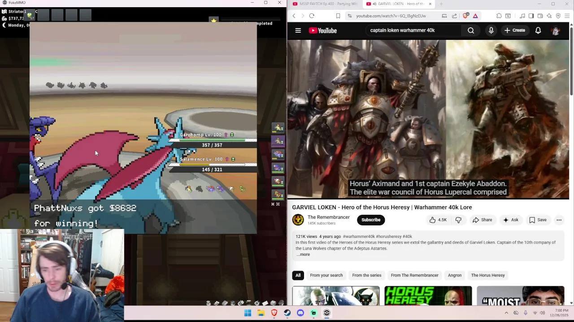Switch to the MSSP PAYTCH Ep 400 tab
Viewport: 574px width, 322px height.
pos(325,4)
